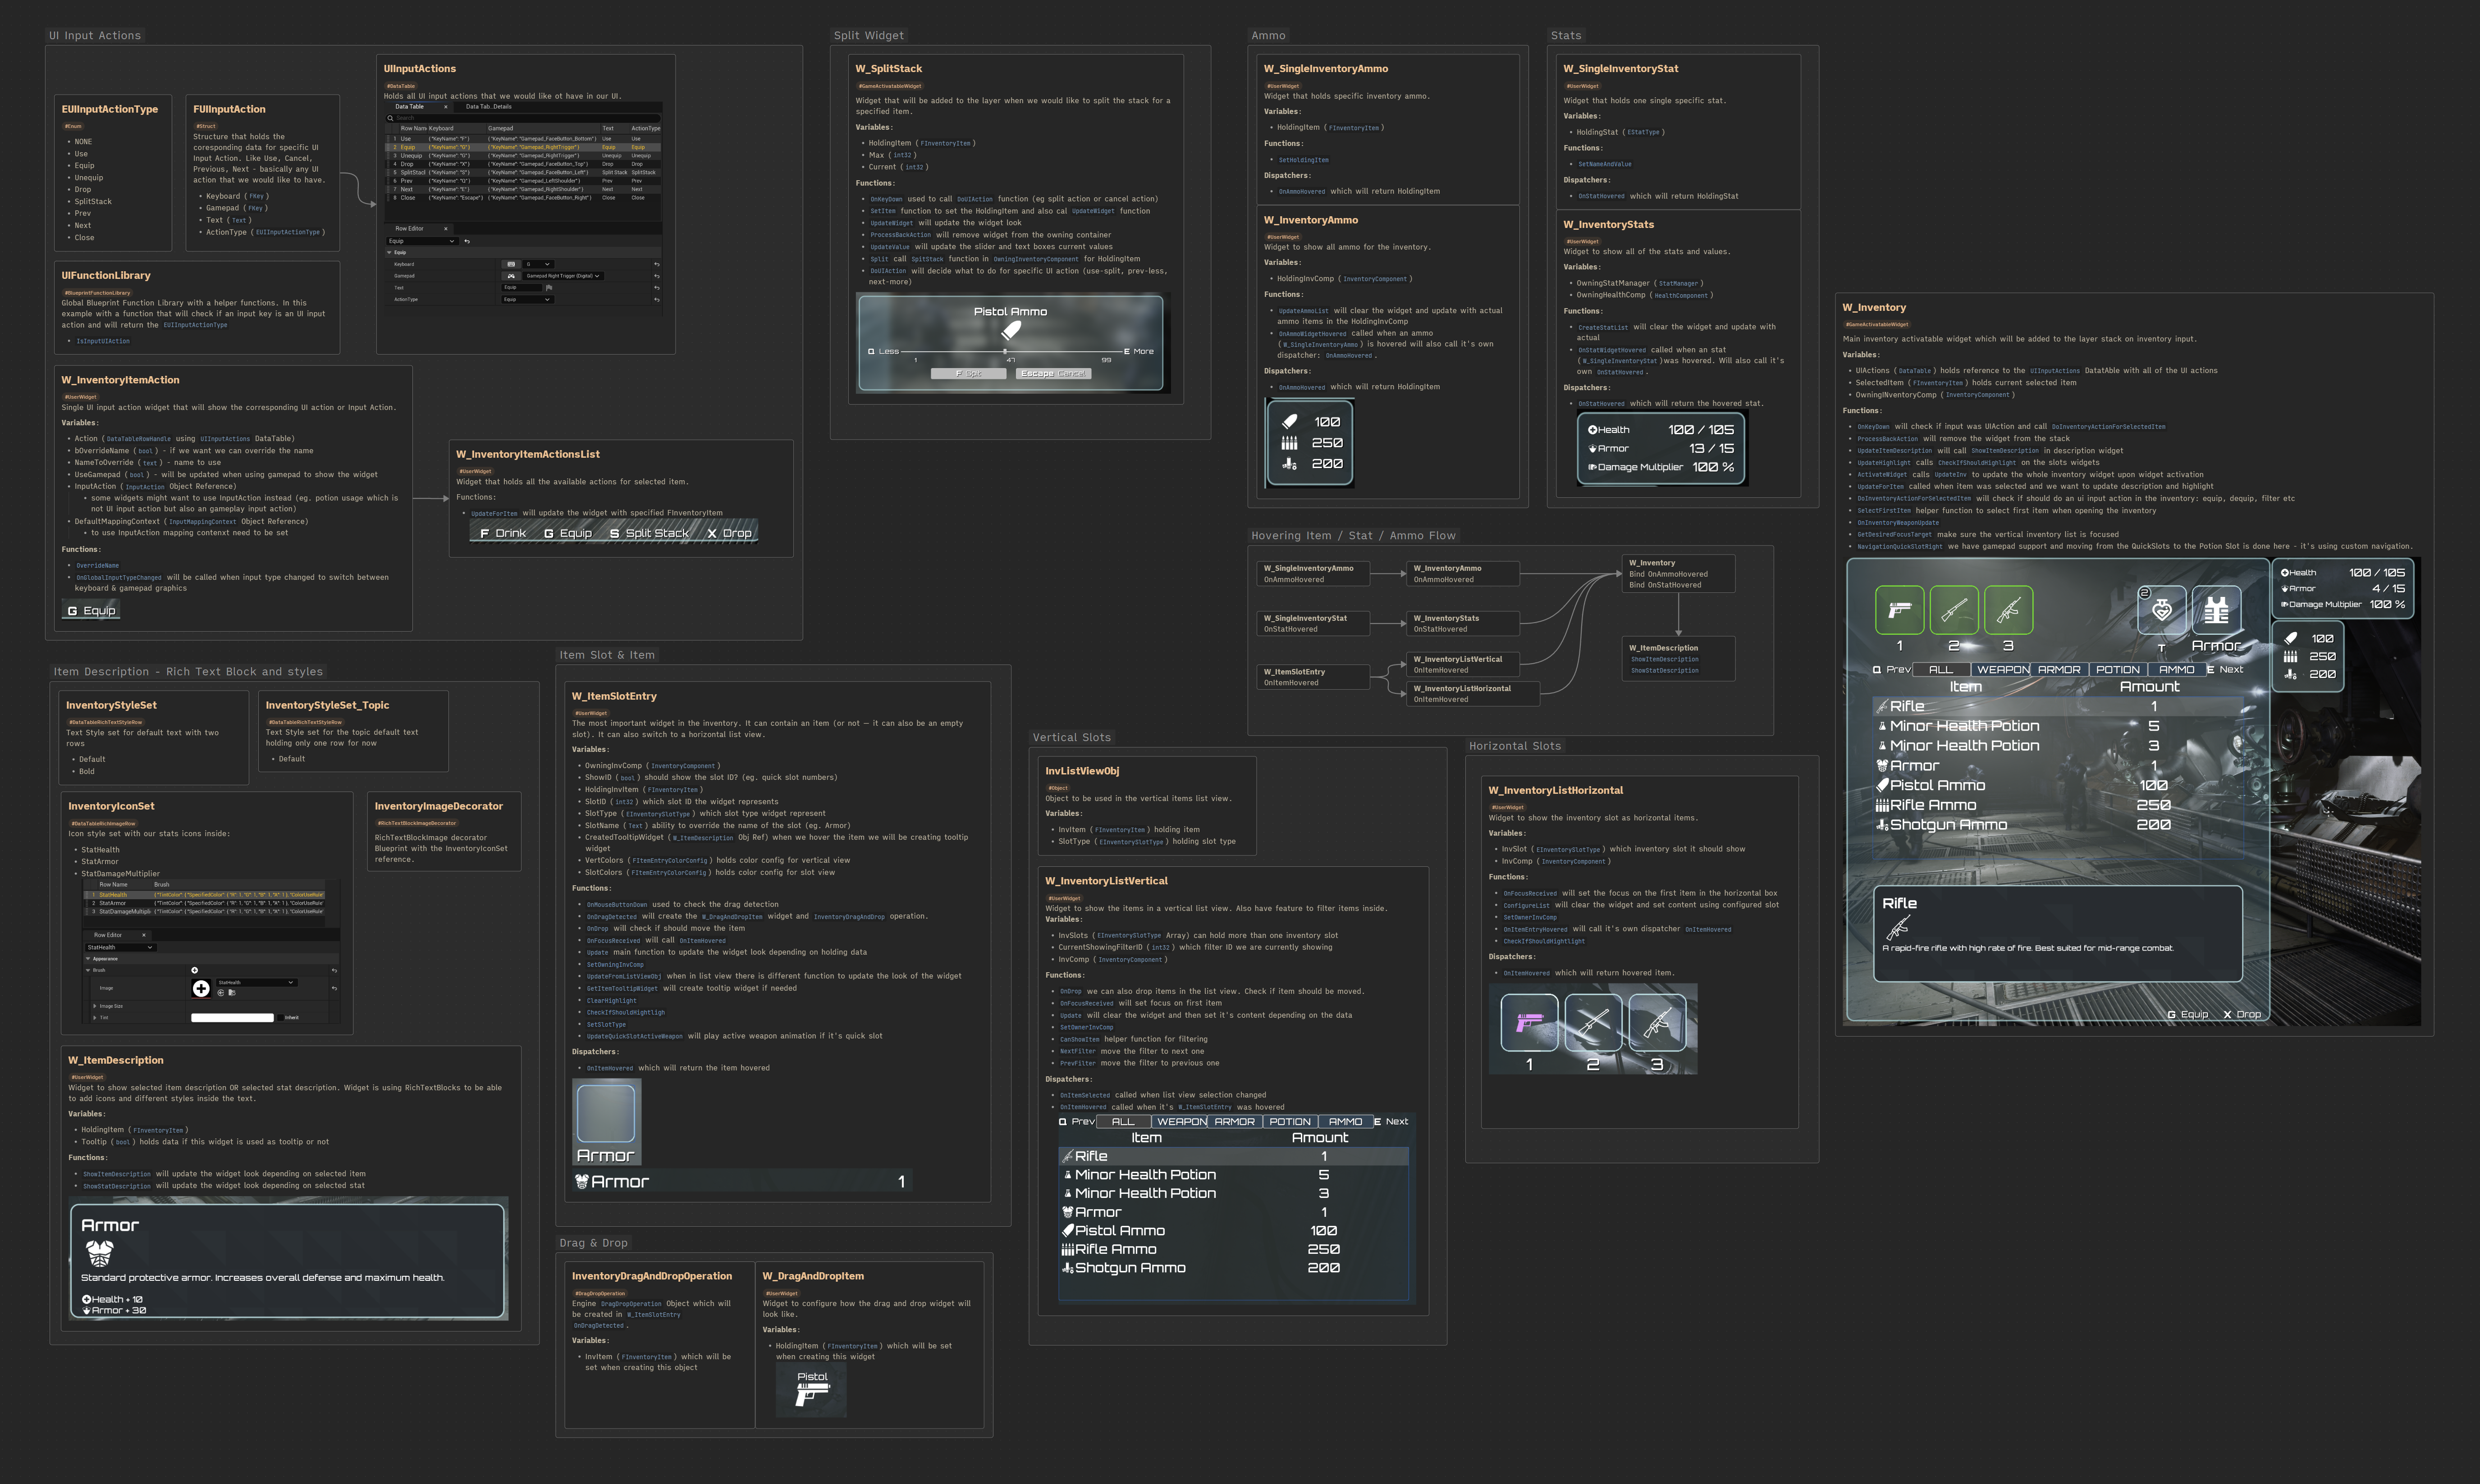Collapse the Appearance section in the Row Editor
The width and height of the screenshot is (2480, 1484).
88,959
